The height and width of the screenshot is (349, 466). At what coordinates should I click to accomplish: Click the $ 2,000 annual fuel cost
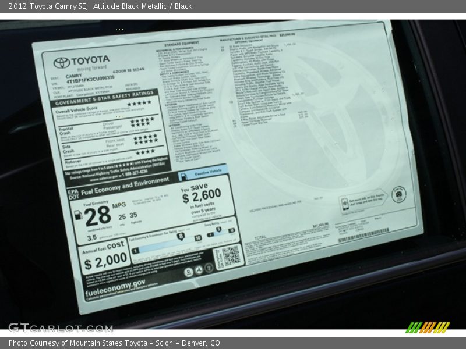pos(105,261)
